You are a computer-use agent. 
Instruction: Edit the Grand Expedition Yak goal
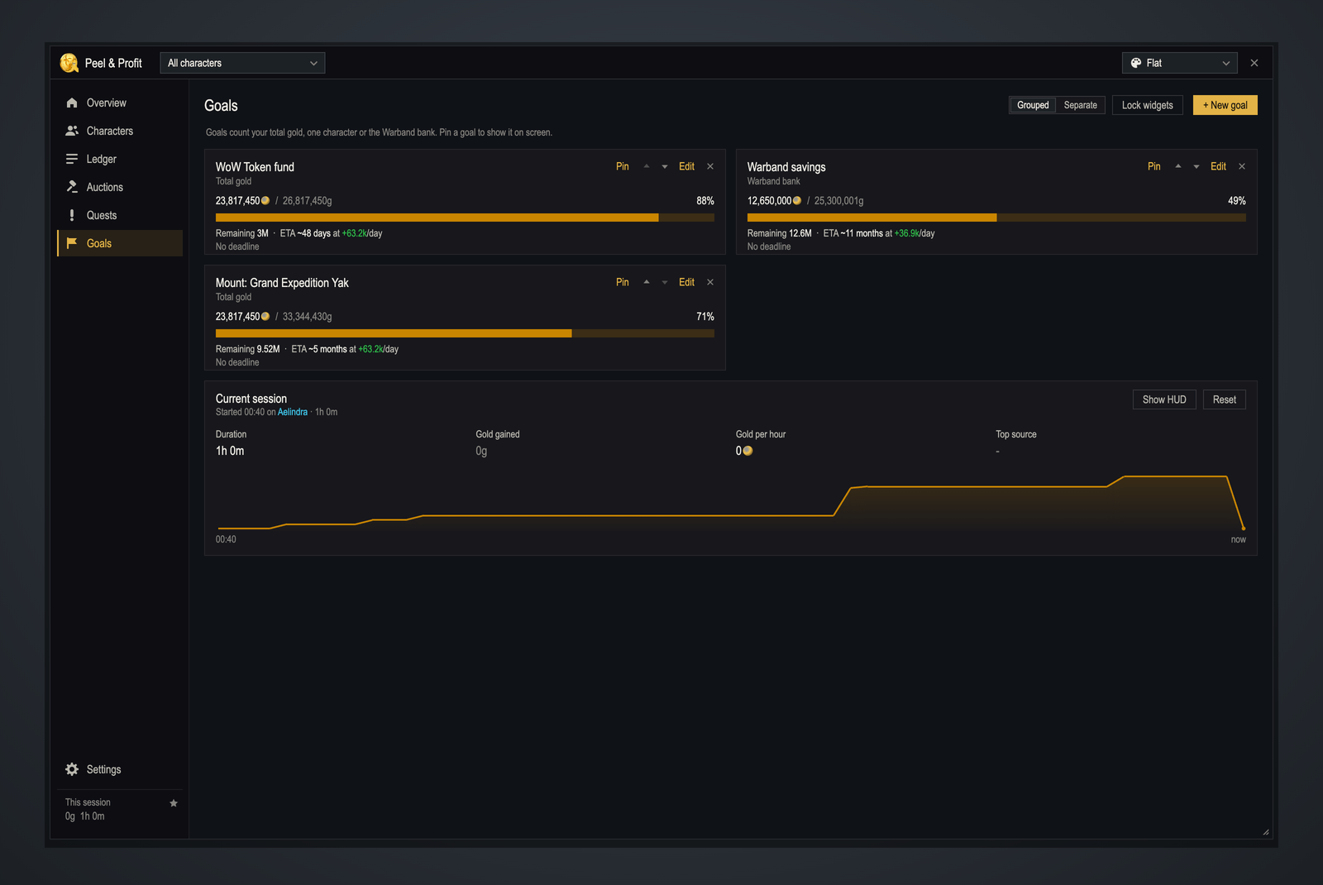click(687, 282)
